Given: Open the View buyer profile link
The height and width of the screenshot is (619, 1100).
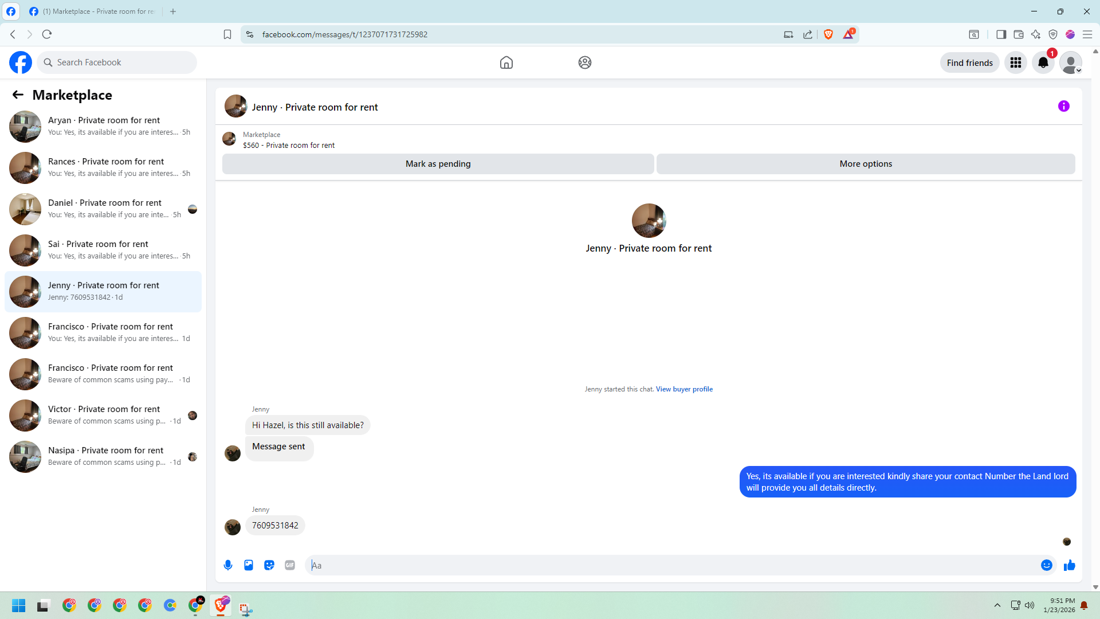Looking at the screenshot, I should [x=684, y=389].
